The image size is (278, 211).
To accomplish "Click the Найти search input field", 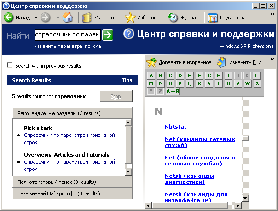I will [68, 35].
